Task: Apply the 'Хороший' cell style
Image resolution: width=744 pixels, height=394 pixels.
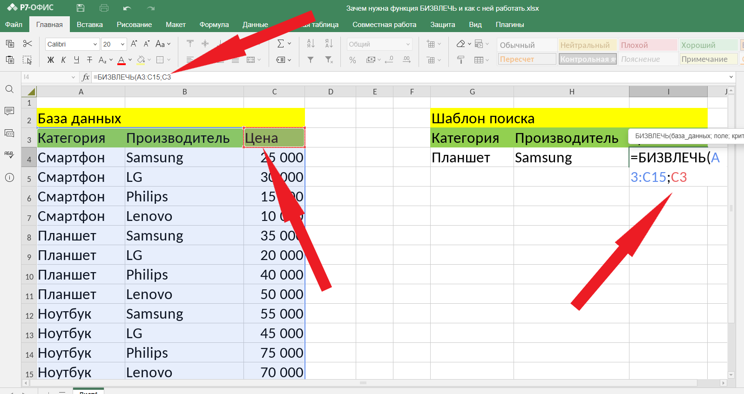Action: click(x=709, y=45)
